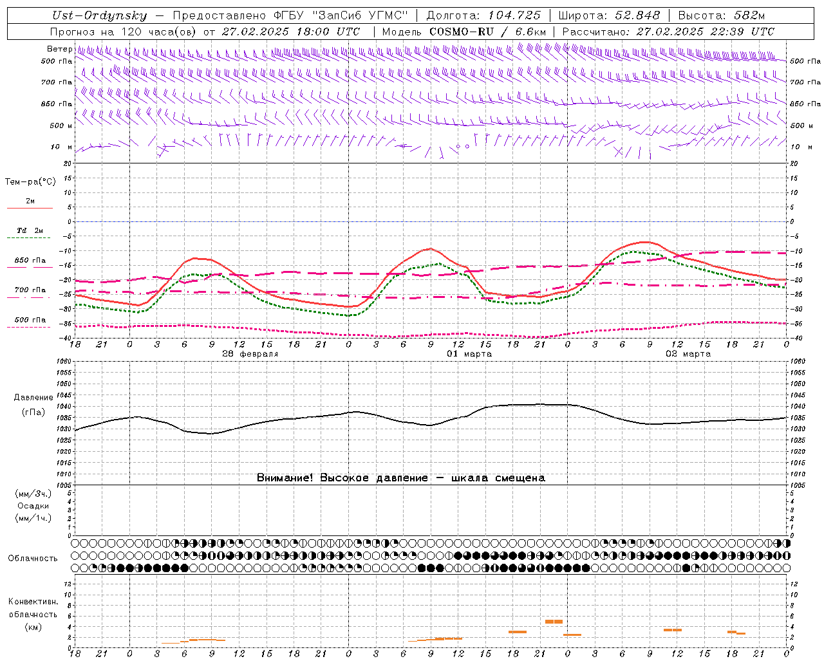Viewport: 824px width, 659px height.
Task: Click the Рассчитано 27.02.2025 22:39 UTC timestamp
Action: (668, 32)
